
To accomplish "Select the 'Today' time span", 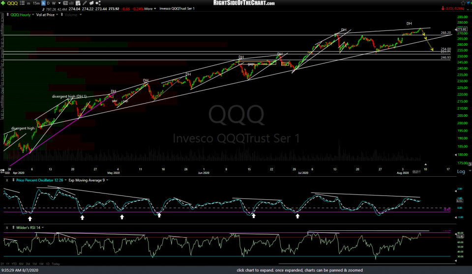I will pyautogui.click(x=56, y=264).
